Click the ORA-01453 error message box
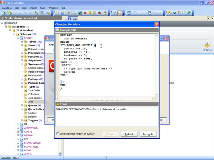This screenshot has height=160, width=214. click(x=107, y=117)
